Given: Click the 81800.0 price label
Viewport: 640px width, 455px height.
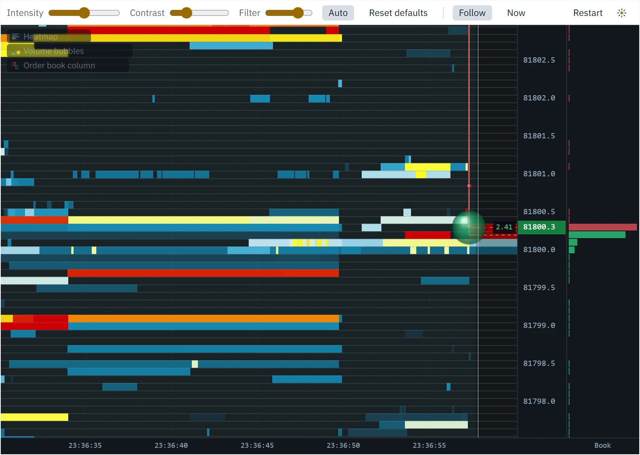Looking at the screenshot, I should [539, 250].
